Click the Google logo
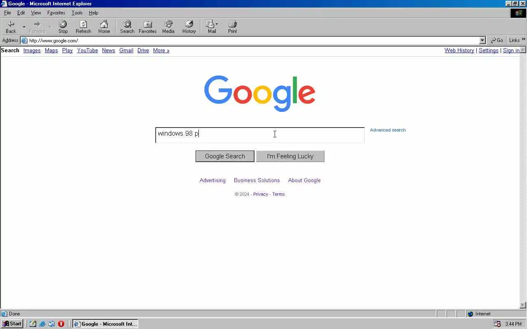Viewport: 527px width, 329px height. tap(260, 93)
